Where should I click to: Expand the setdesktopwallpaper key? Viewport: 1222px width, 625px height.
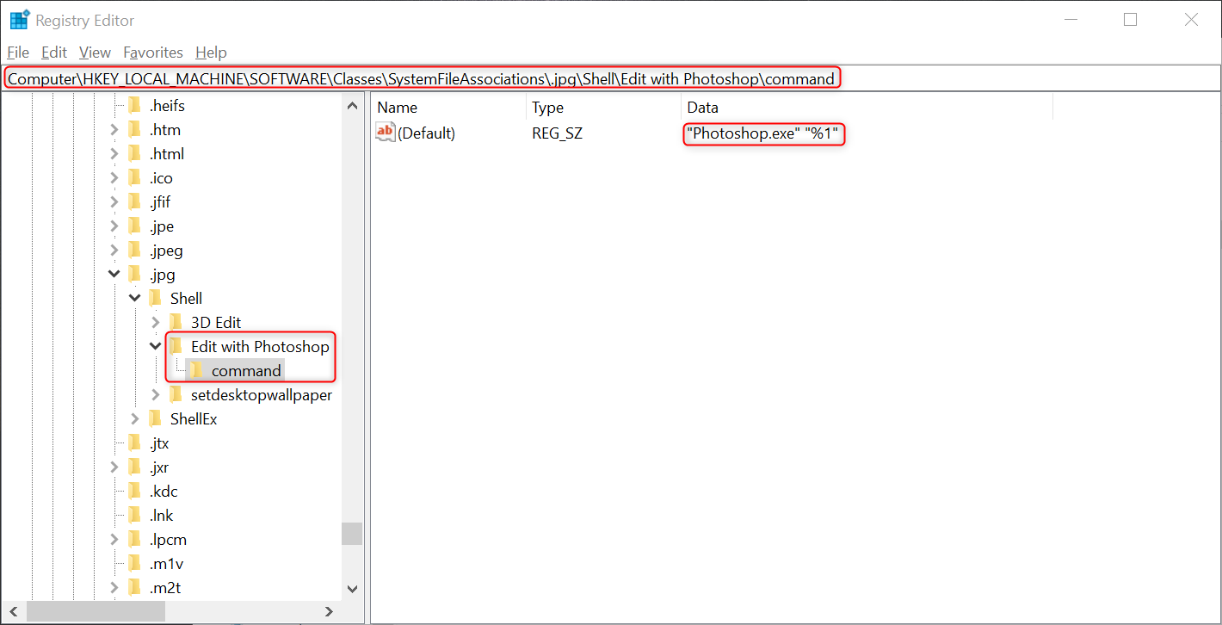click(x=156, y=395)
